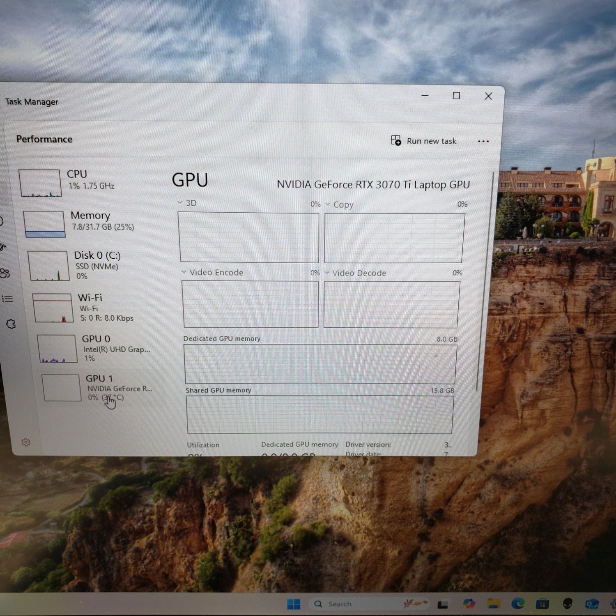Screen dimensions: 616x616
Task: Click the taskbar Search box
Action: (339, 604)
